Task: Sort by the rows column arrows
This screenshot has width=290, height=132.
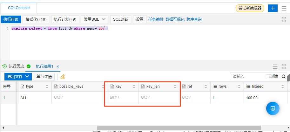Action: pos(239,87)
